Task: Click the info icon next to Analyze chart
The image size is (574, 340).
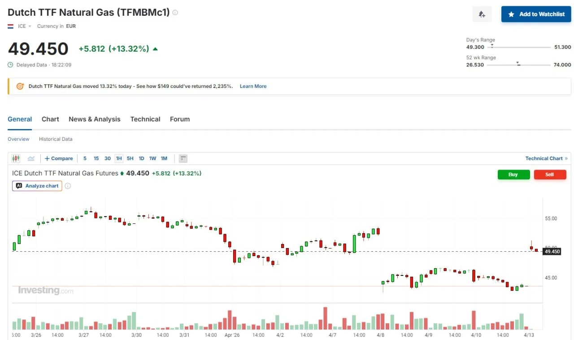Action: pyautogui.click(x=68, y=186)
